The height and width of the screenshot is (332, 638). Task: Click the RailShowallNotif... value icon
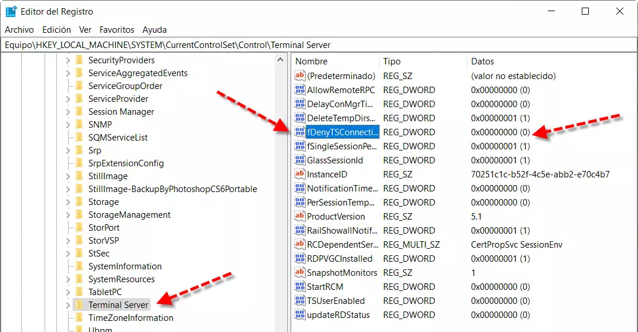click(x=300, y=230)
